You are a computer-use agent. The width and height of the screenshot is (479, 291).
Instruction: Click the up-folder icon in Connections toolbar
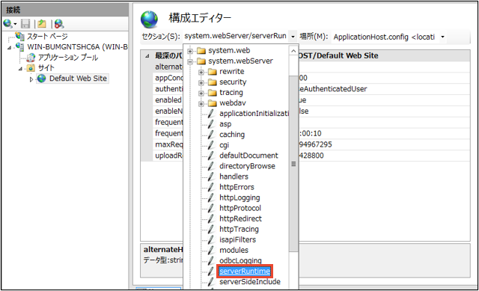click(42, 24)
